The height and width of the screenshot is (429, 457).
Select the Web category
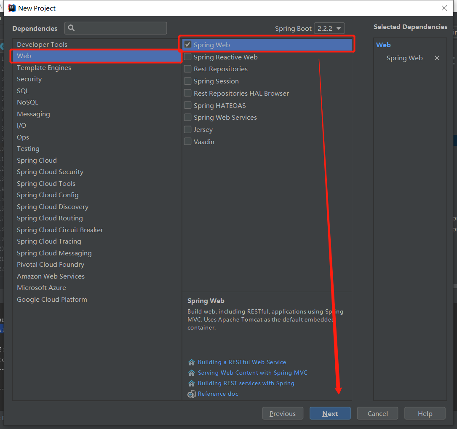tap(97, 56)
